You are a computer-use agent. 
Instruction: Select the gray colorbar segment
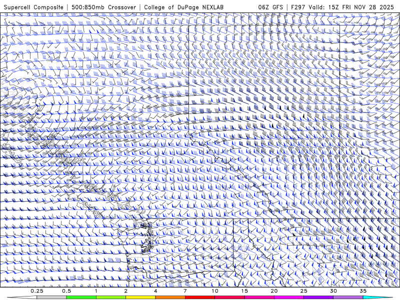tap(52, 297)
